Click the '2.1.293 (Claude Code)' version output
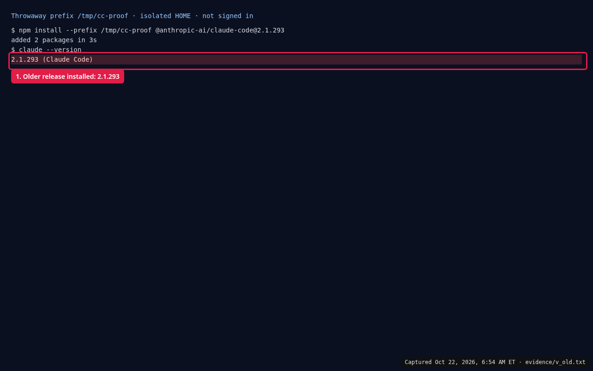 [x=296, y=59]
